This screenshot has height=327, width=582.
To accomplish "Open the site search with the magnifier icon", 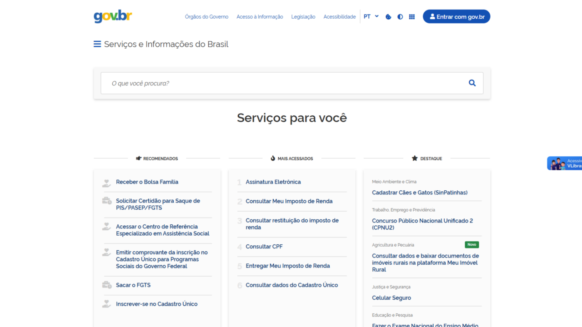I will pyautogui.click(x=472, y=83).
